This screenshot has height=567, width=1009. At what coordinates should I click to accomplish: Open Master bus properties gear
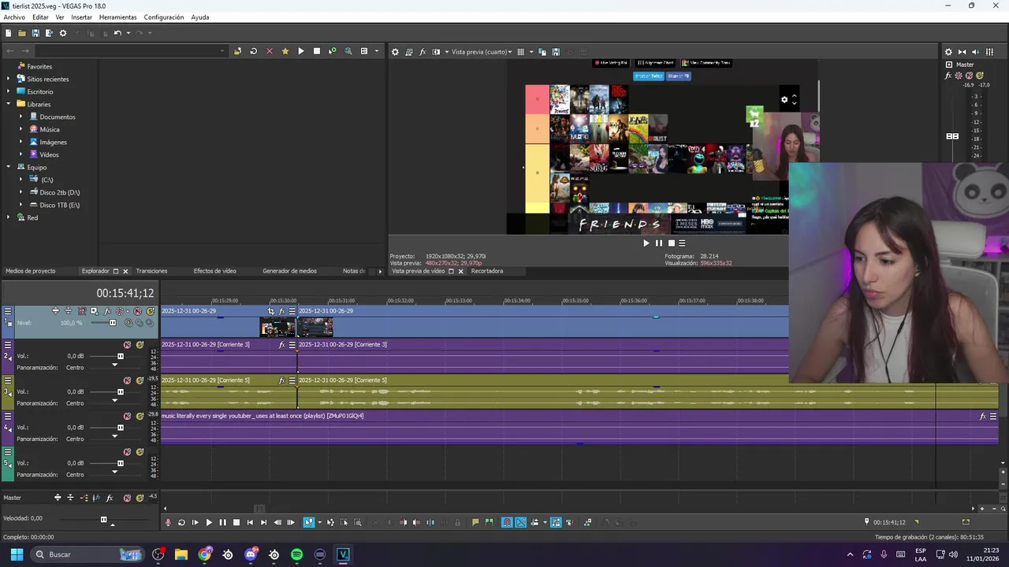[x=948, y=52]
